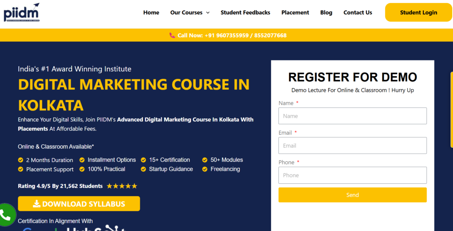Click the 50+ Modules text
Viewport: 453px width, 231px height.
[227, 160]
